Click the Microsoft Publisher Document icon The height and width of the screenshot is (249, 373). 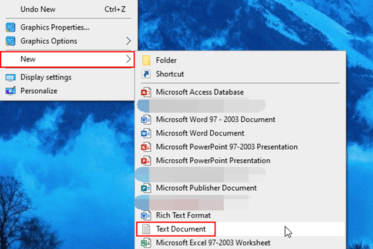(146, 188)
